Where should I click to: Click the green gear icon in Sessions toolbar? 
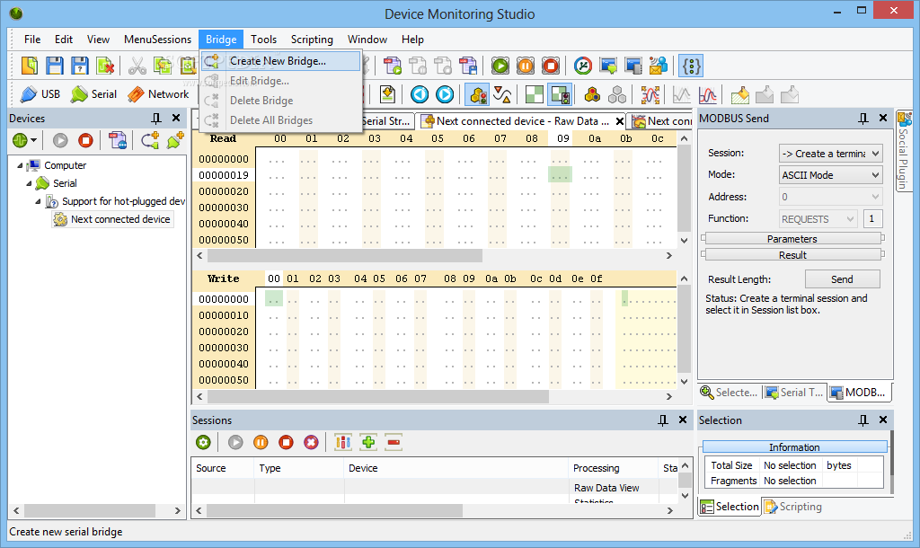click(x=204, y=442)
